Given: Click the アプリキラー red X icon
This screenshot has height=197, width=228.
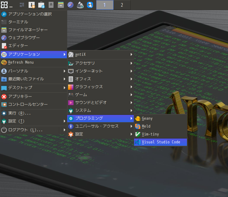Looking at the screenshot, I should tap(4, 97).
